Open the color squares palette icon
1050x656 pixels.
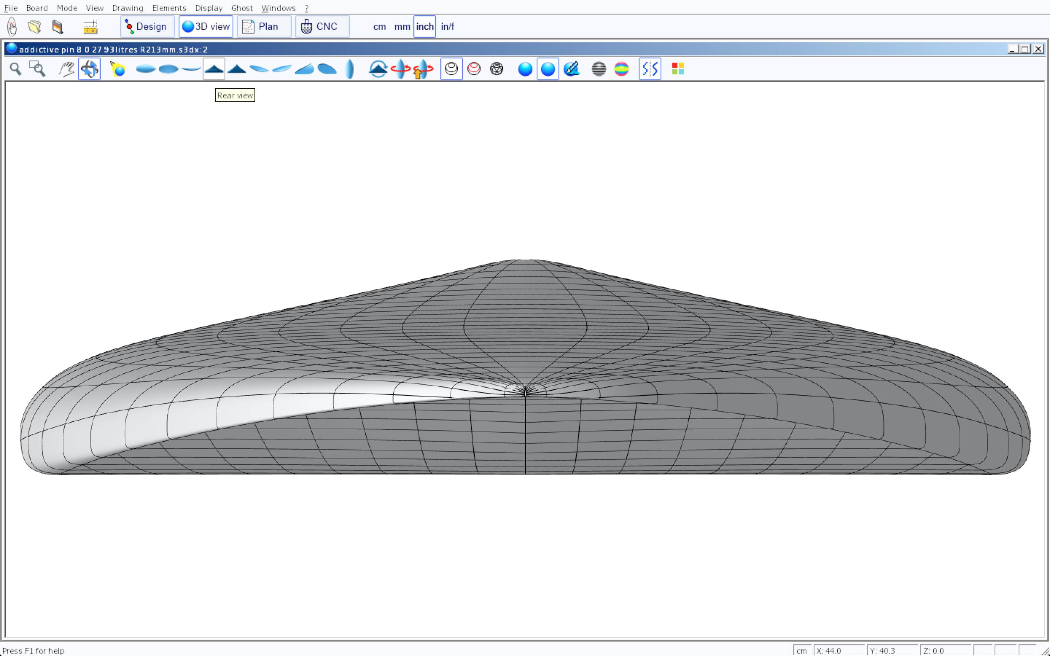pyautogui.click(x=678, y=69)
